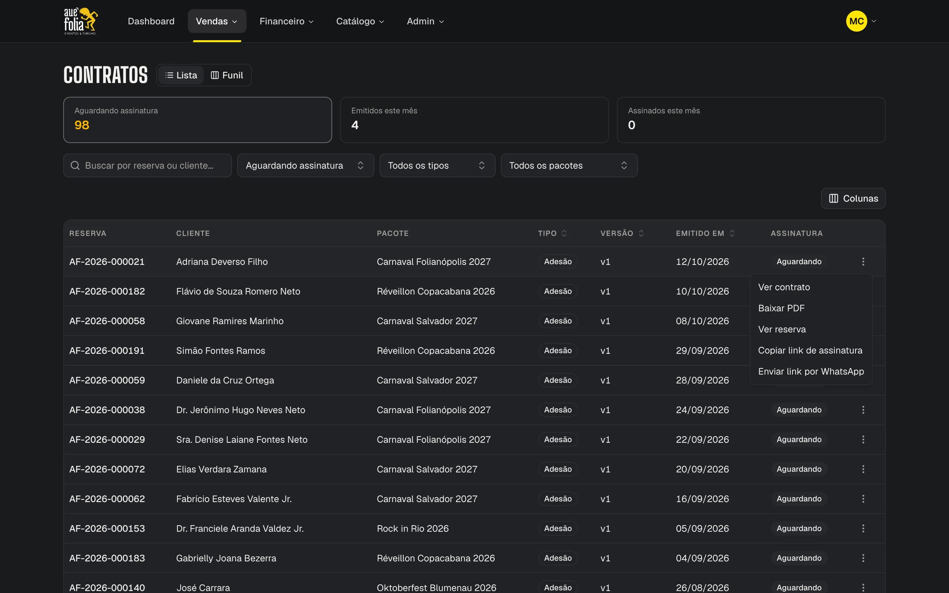Click Rock in Rio 2026 package cell
Image resolution: width=949 pixels, height=593 pixels.
413,529
